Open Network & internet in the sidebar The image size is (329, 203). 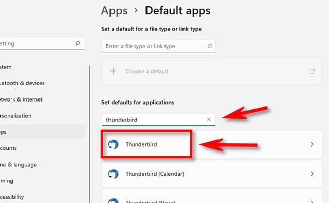(x=42, y=99)
